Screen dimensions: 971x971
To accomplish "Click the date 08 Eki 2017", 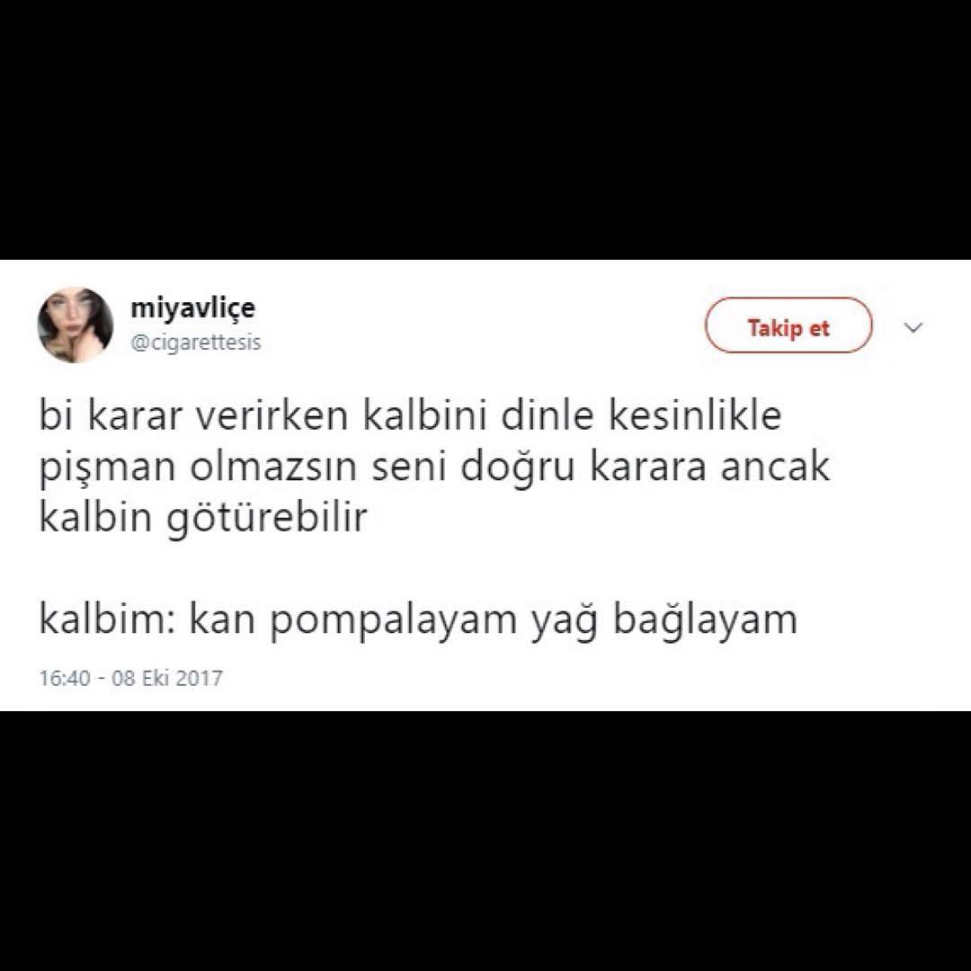I will point(166,678).
